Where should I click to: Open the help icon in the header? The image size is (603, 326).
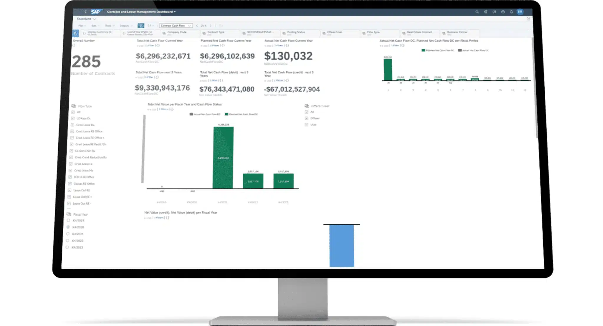pyautogui.click(x=503, y=12)
